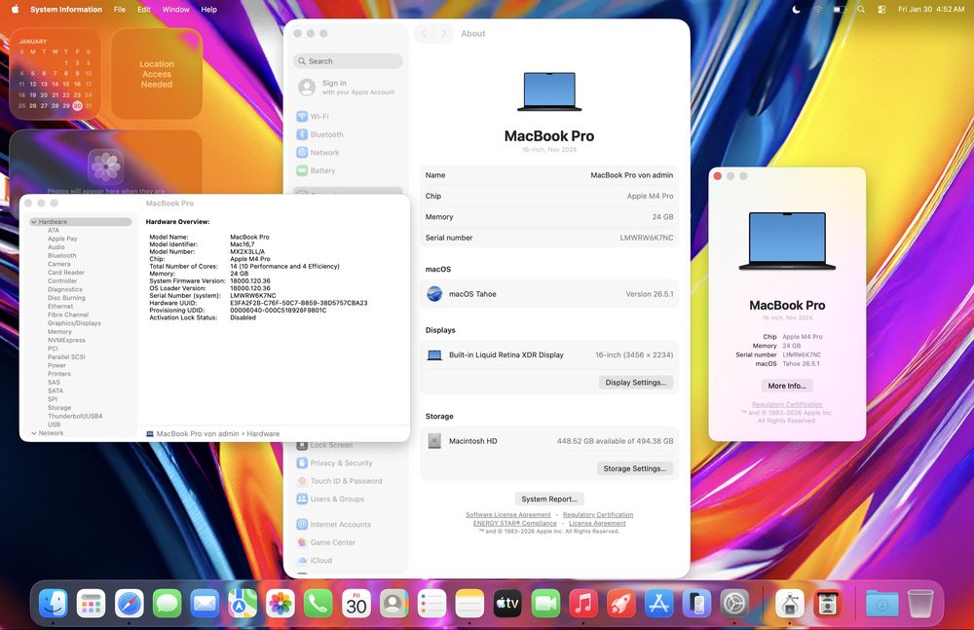This screenshot has width=974, height=630.
Task: Open the green Phone app in Dock
Action: click(x=318, y=604)
